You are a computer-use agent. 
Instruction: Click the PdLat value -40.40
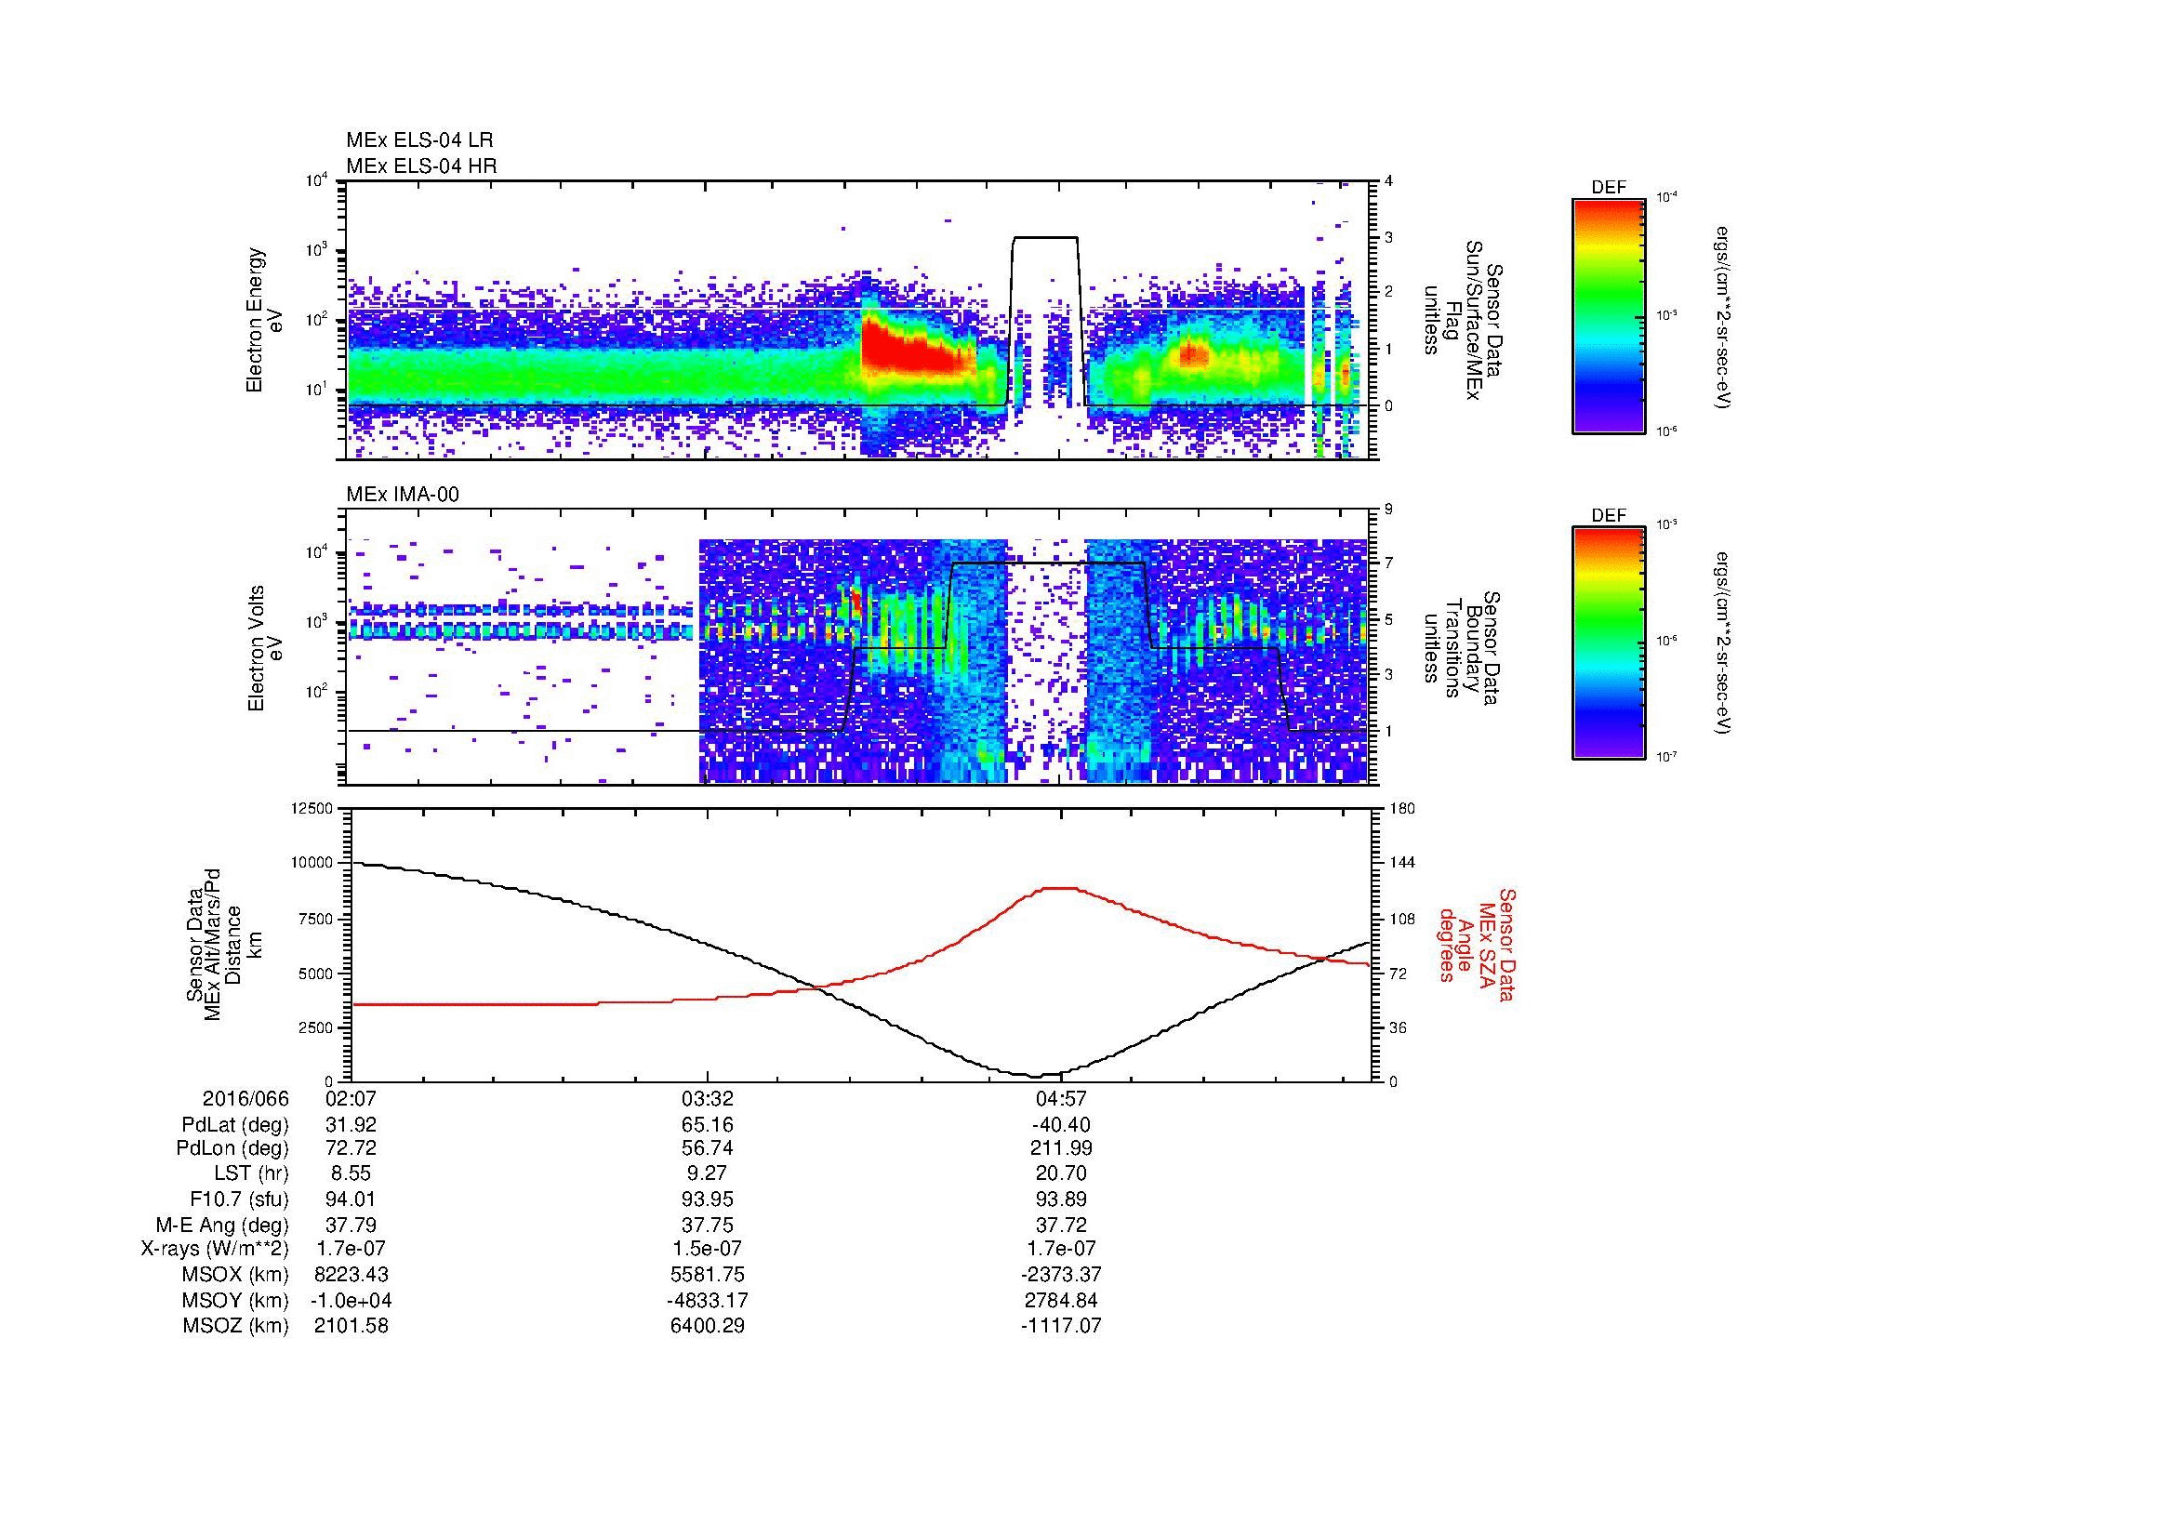click(1061, 1125)
